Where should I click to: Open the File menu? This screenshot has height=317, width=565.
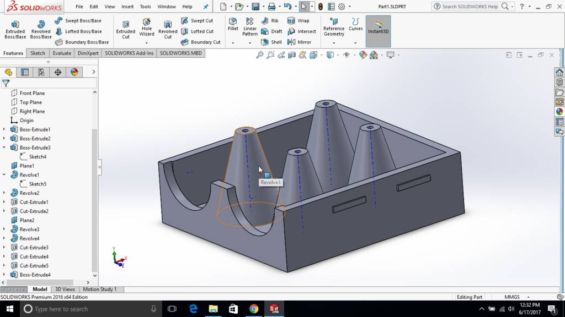coord(79,7)
